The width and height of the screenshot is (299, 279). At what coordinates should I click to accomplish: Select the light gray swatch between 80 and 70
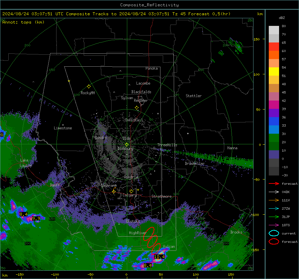tap(274, 30)
